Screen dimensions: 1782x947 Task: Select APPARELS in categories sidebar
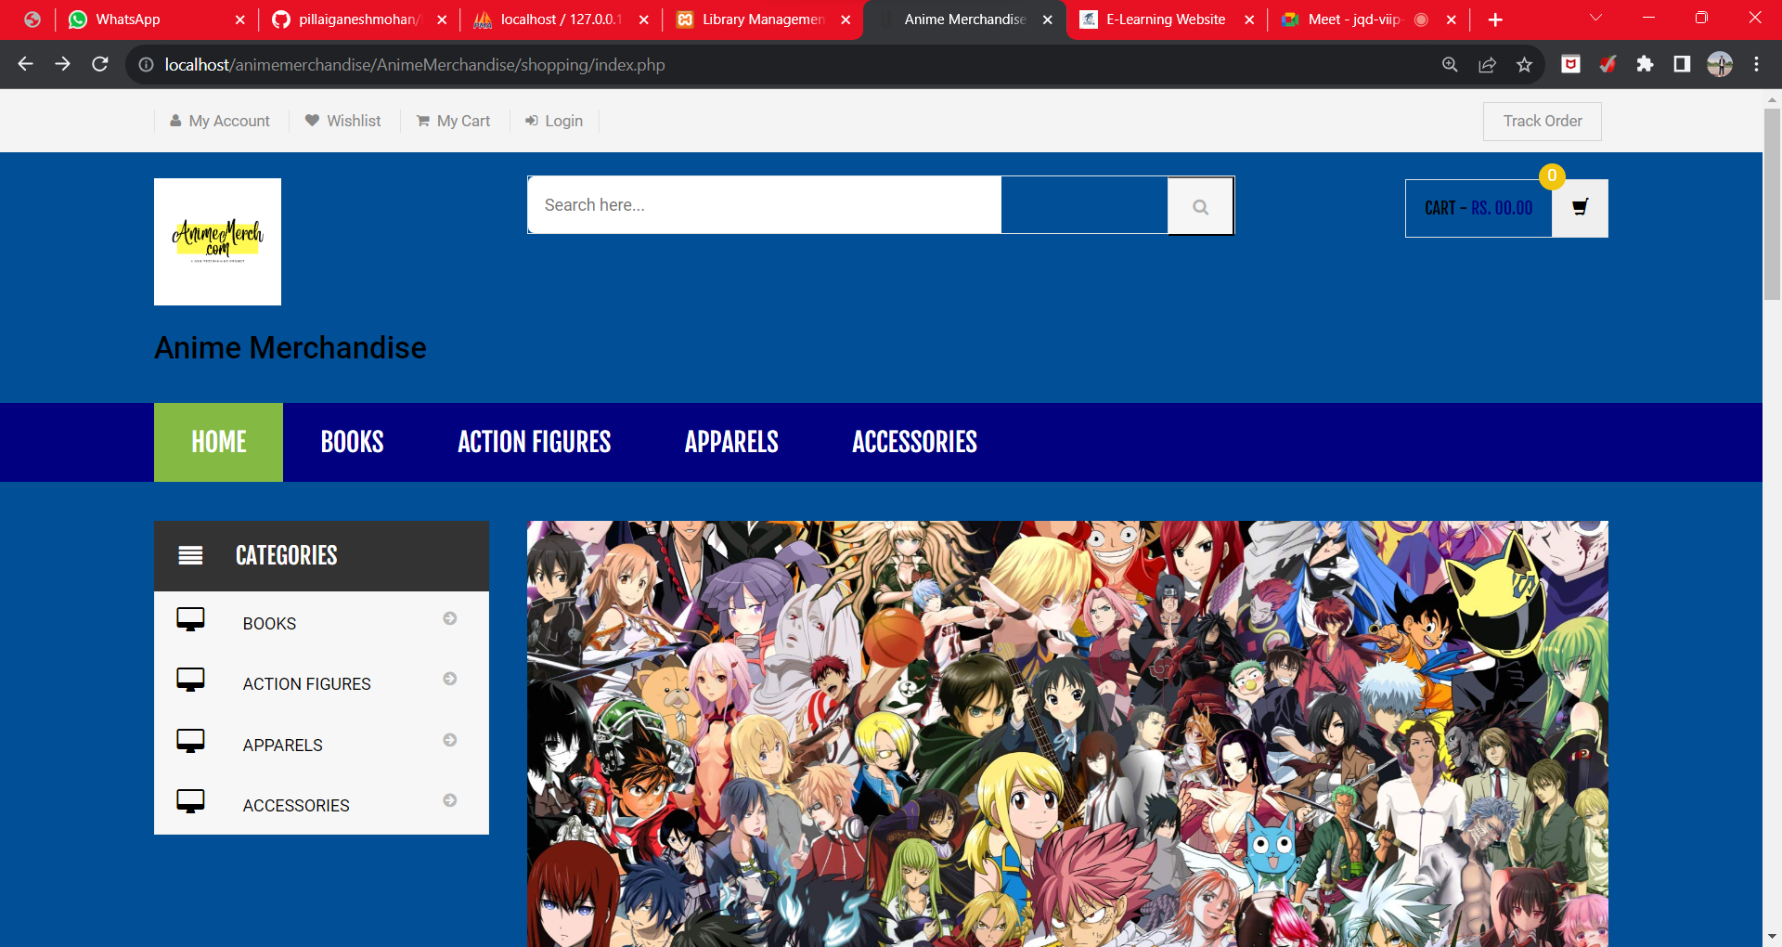coord(283,746)
